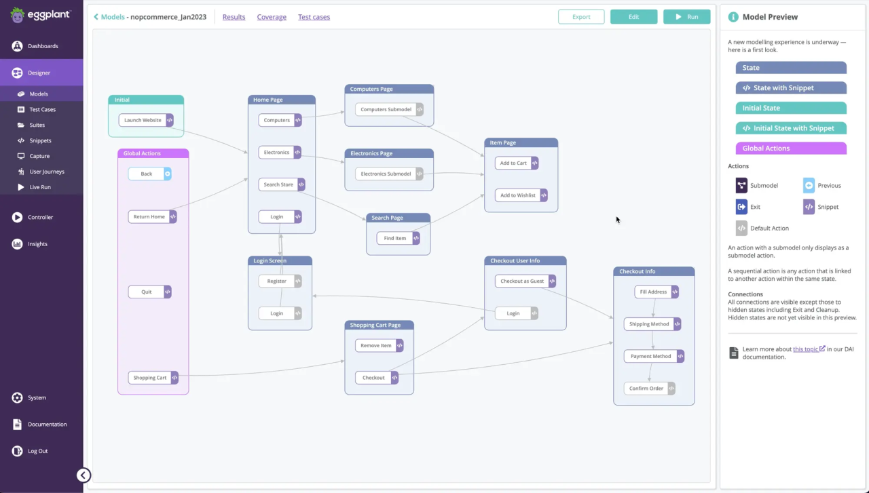Click the snippet icon on Checkout as Guest
This screenshot has height=493, width=869.
click(552, 281)
